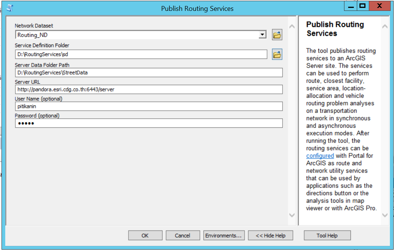The height and width of the screenshot is (250, 394).
Task: Maximize the Publish Routing Services window
Action: 362,6
